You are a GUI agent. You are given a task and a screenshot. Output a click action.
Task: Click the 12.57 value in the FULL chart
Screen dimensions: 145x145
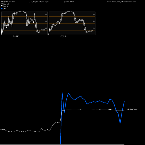point(90,31)
